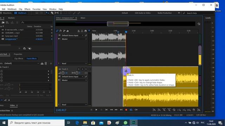Switch to Multitrack view
225x126 pixels.
click(x=20, y=13)
